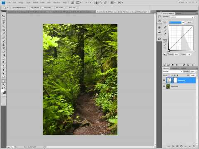The width and height of the screenshot is (199, 149).
Task: Select edit points curve mode
Action: (x=165, y=41)
